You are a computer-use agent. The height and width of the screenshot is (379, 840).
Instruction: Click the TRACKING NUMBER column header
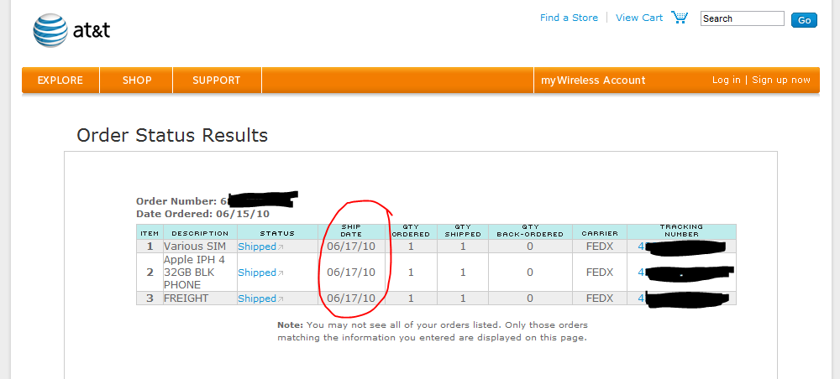coord(681,231)
